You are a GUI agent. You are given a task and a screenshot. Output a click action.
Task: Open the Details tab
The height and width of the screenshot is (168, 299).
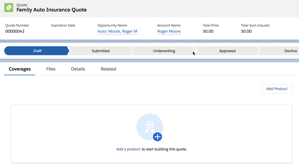coord(78,69)
